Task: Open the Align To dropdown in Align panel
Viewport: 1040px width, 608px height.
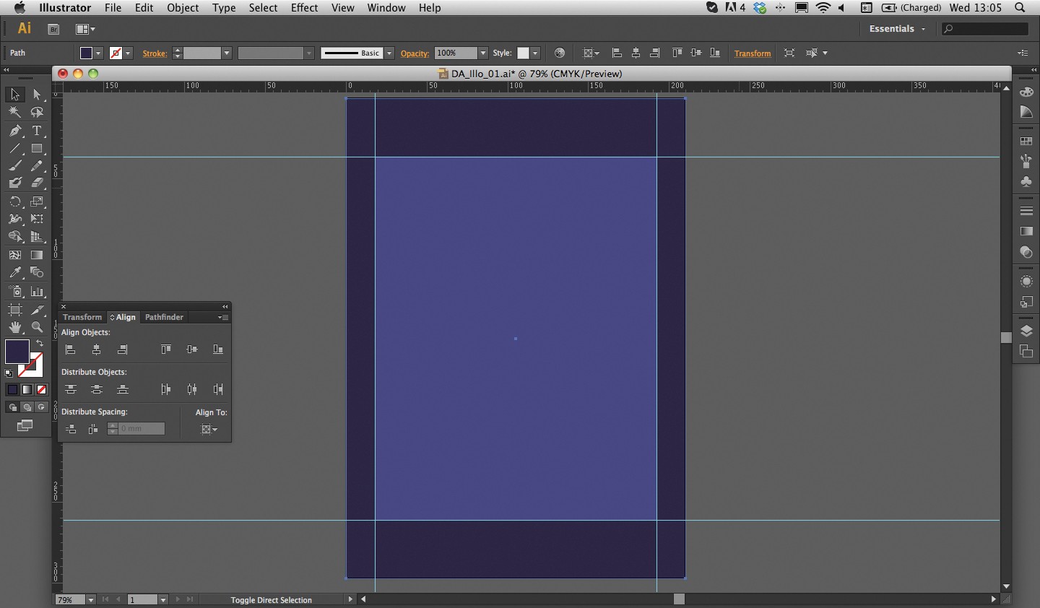Action: pyautogui.click(x=209, y=429)
